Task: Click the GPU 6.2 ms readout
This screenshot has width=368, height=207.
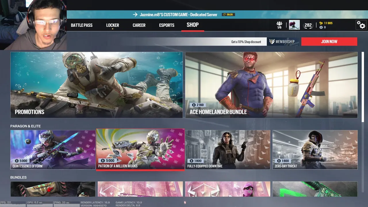Action: (35, 203)
